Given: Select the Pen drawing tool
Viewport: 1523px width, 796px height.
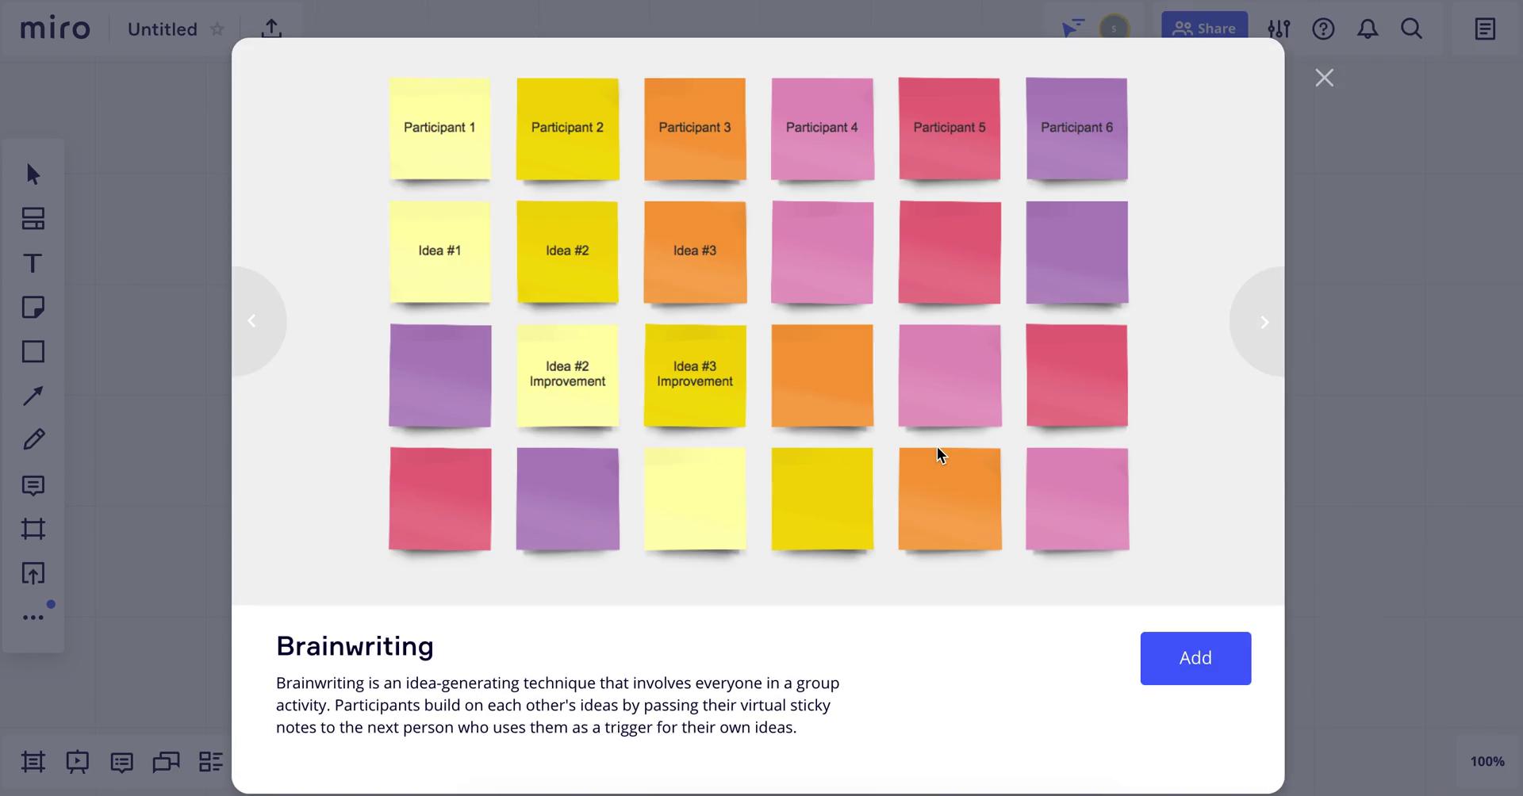Looking at the screenshot, I should click(x=33, y=440).
